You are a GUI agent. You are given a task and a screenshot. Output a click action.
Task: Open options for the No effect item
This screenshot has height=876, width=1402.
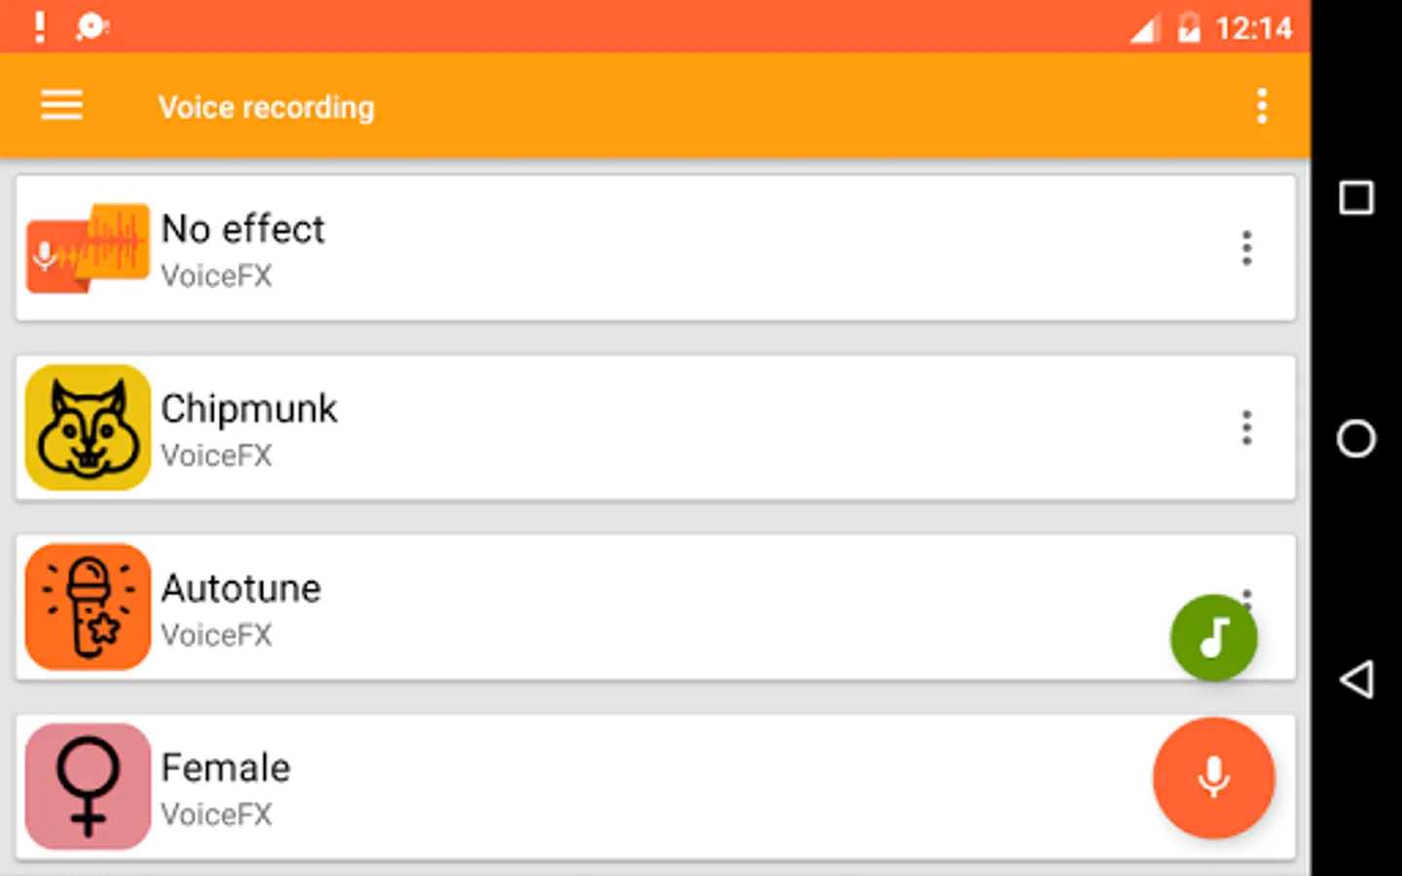click(x=1246, y=248)
